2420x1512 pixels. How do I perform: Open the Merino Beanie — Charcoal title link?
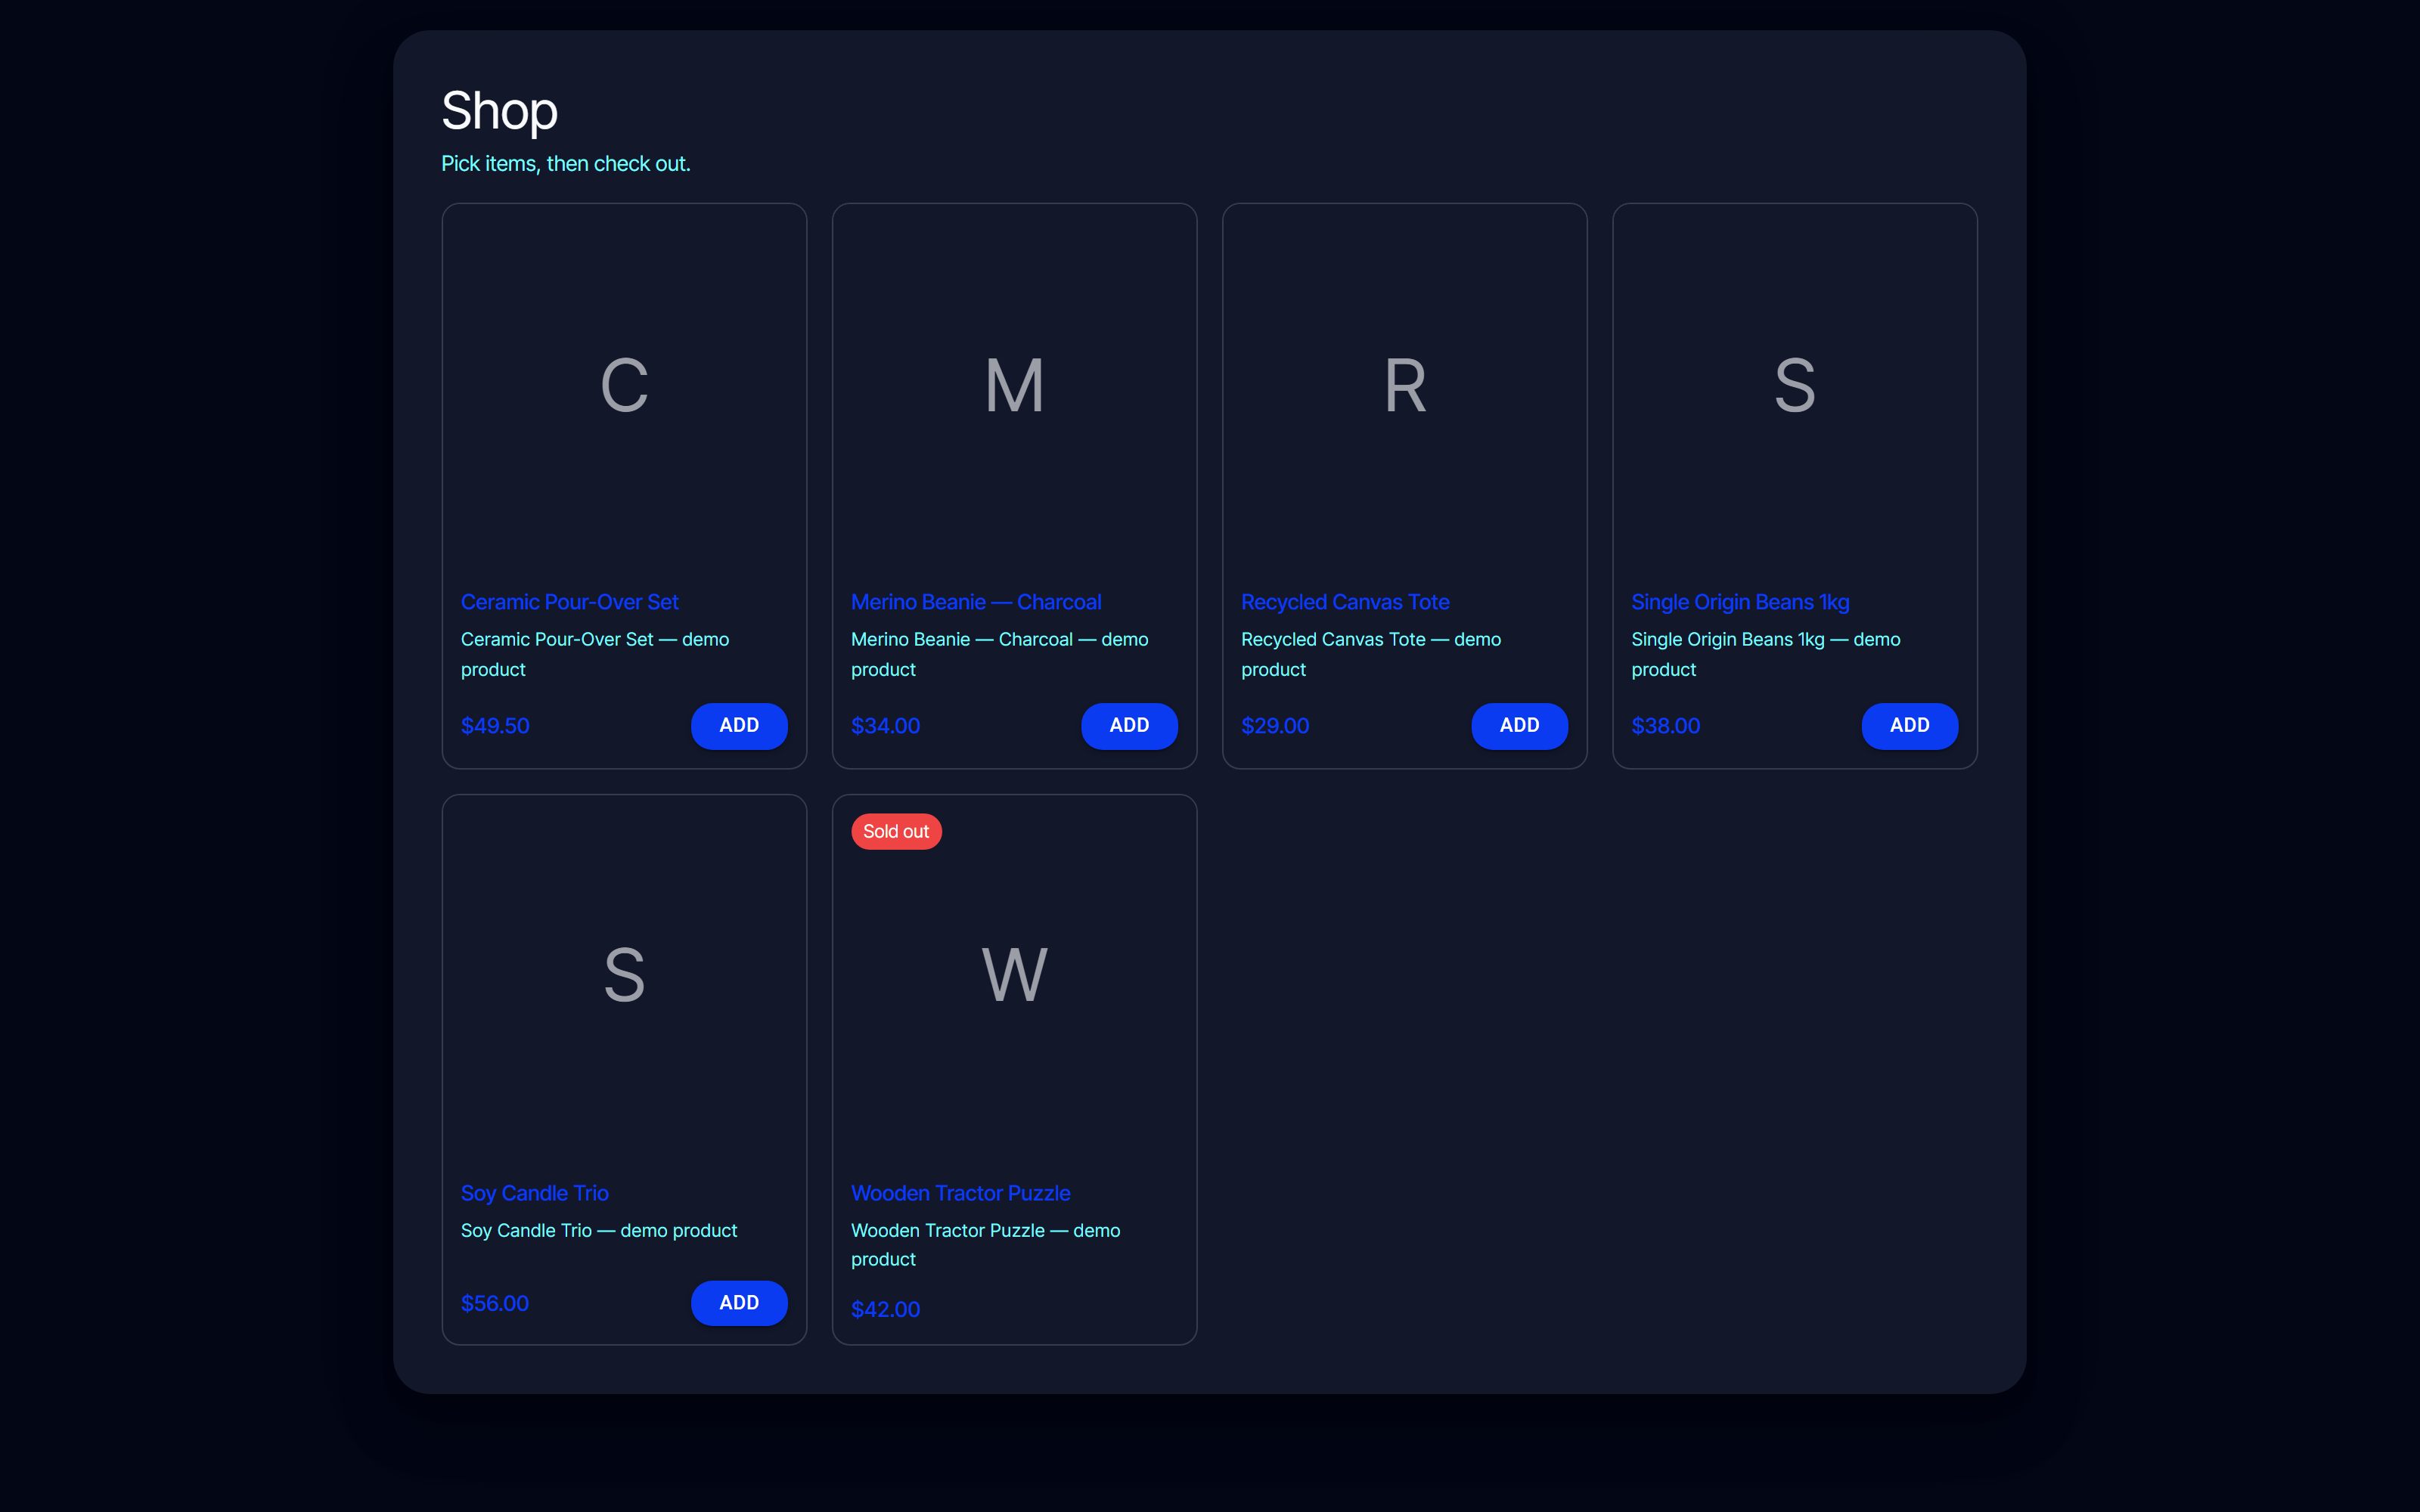pos(976,602)
